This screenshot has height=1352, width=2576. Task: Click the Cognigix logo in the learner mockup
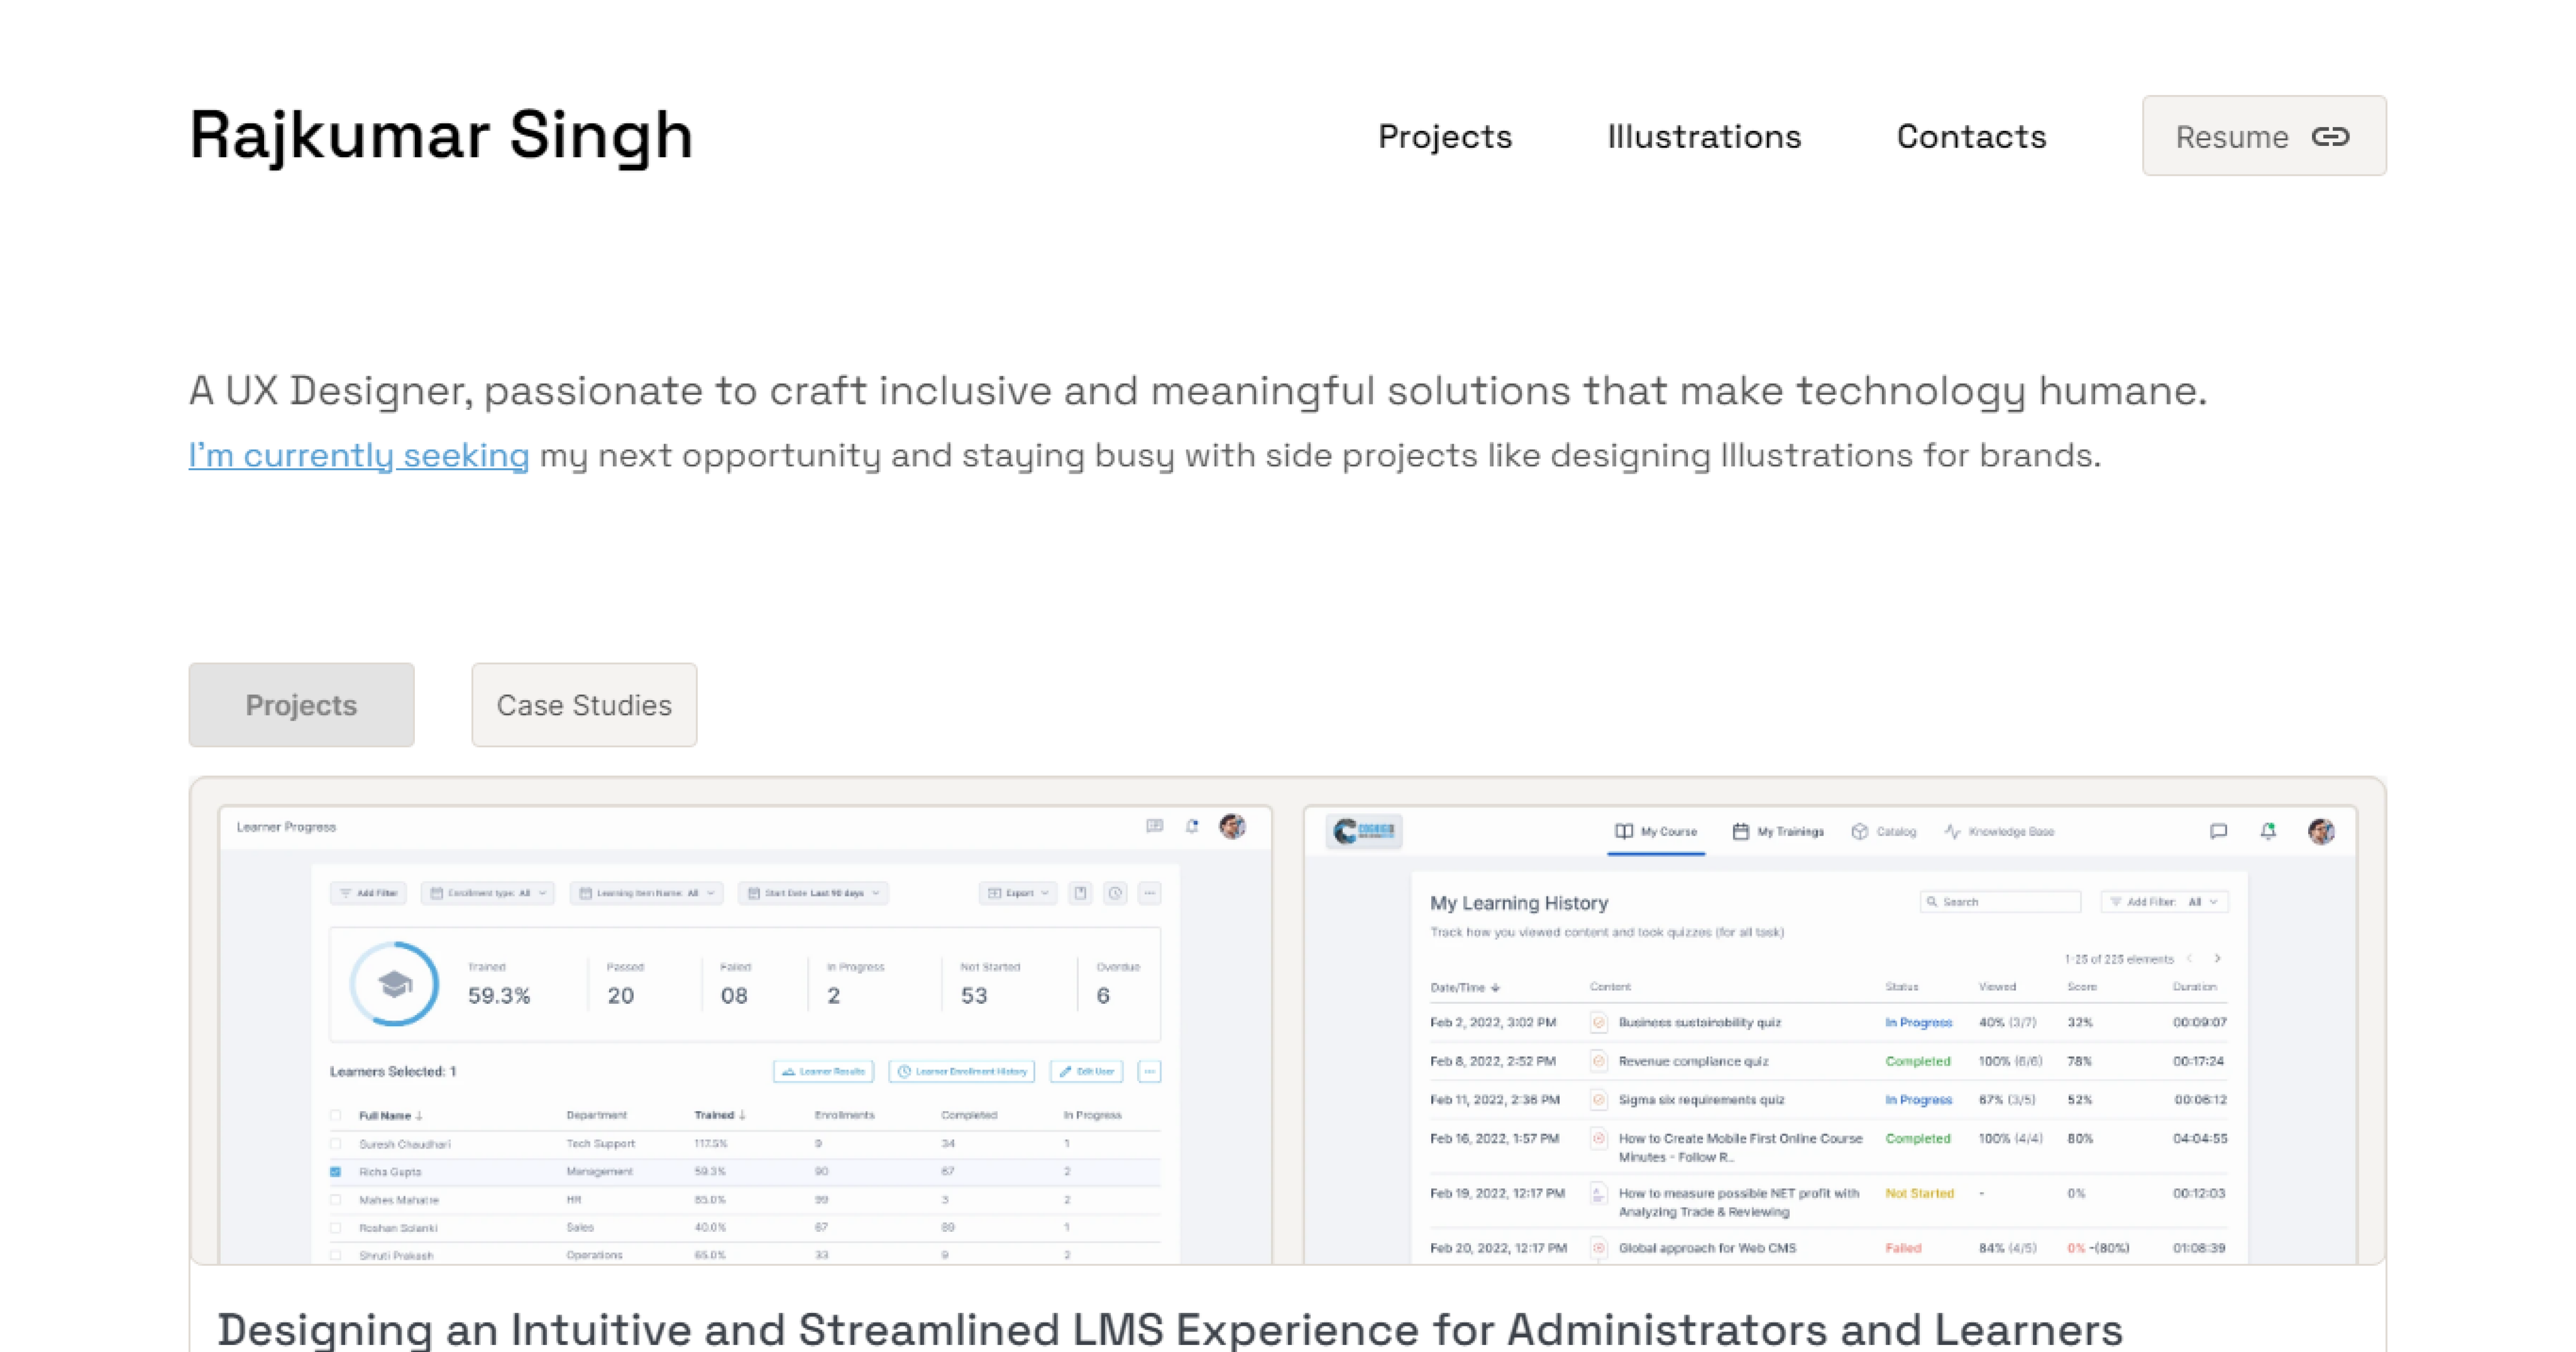pyautogui.click(x=1364, y=831)
